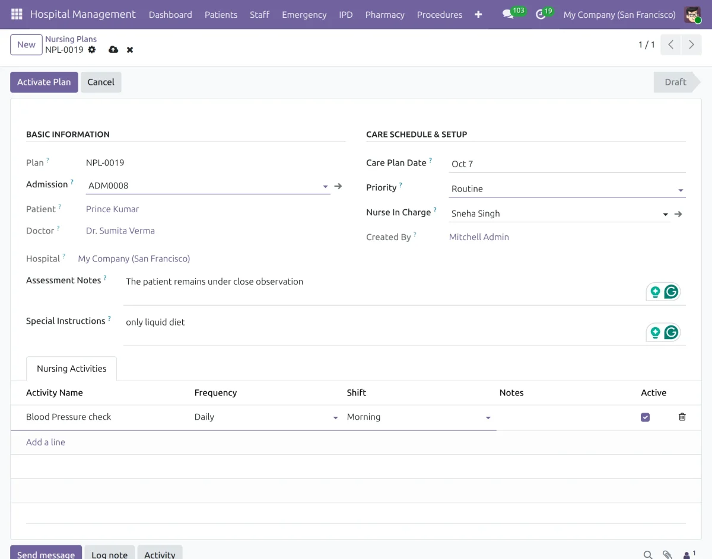The width and height of the screenshot is (712, 559).
Task: Open the Shift dropdown showing Morning
Action: [488, 418]
